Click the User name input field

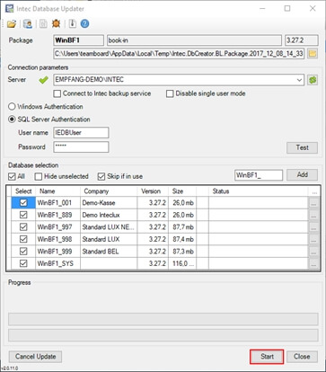pyautogui.click(x=81, y=132)
